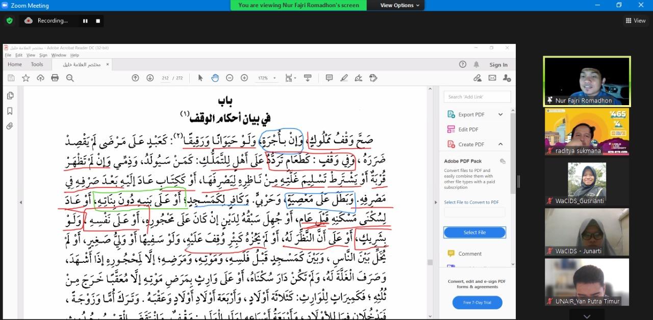Open the fit page options dropdown
This screenshot has height=320, width=653.
290,78
